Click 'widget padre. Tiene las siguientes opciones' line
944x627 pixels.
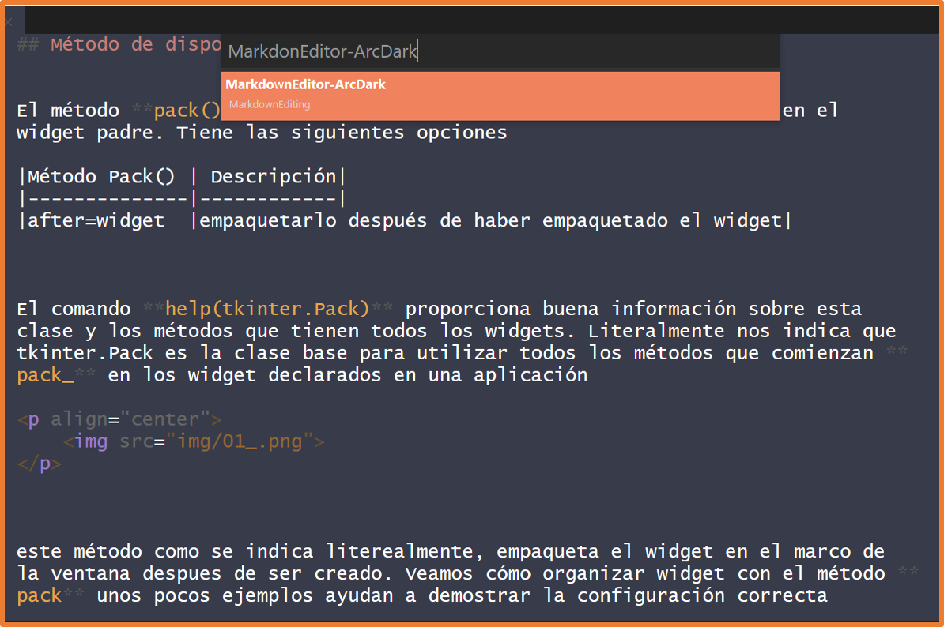[262, 133]
